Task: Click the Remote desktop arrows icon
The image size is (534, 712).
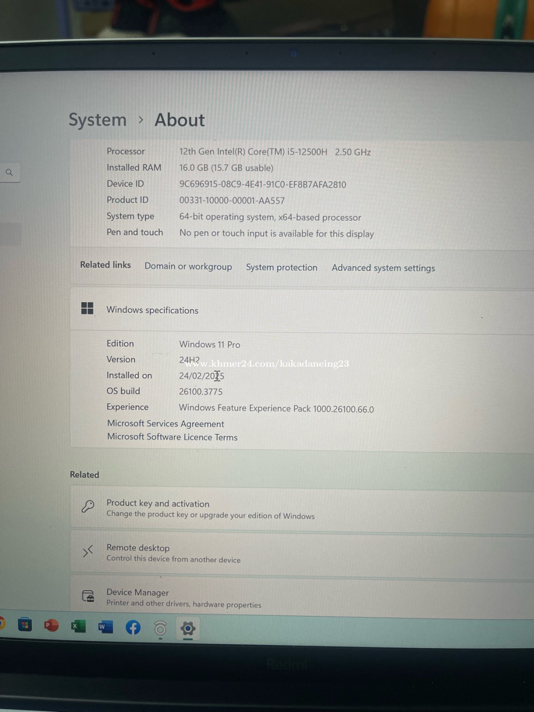Action: tap(88, 551)
